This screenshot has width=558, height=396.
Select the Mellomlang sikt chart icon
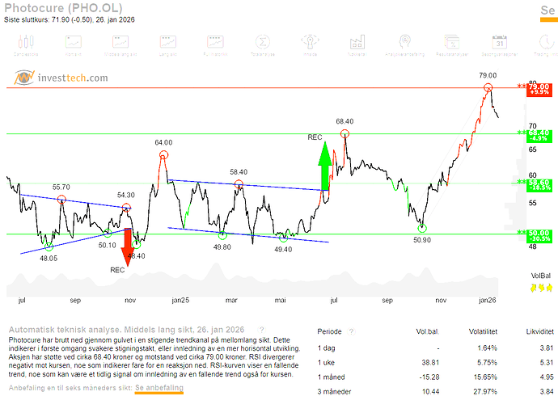(x=121, y=43)
